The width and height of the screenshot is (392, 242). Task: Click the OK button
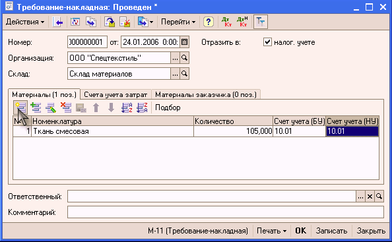click(301, 231)
